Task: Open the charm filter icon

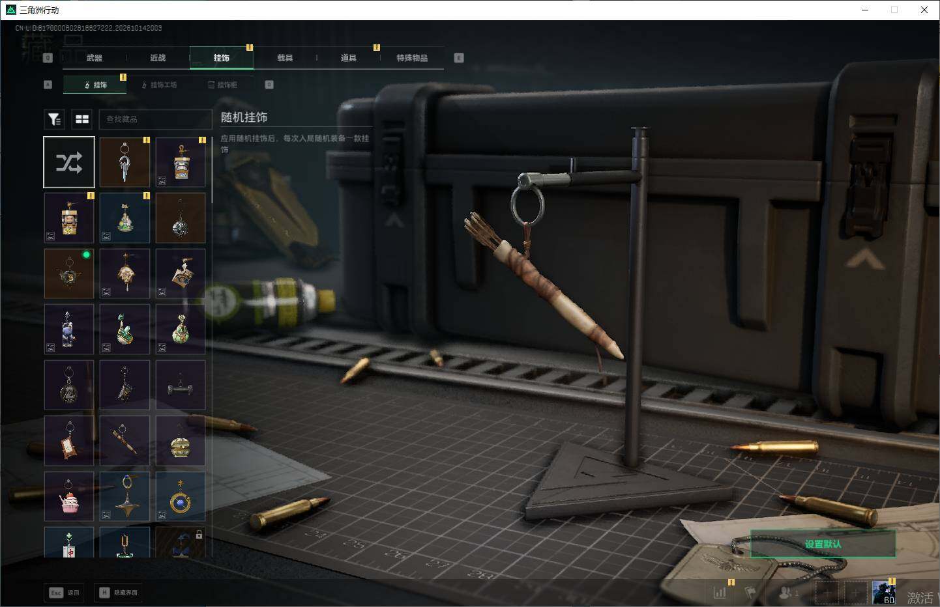Action: point(54,119)
